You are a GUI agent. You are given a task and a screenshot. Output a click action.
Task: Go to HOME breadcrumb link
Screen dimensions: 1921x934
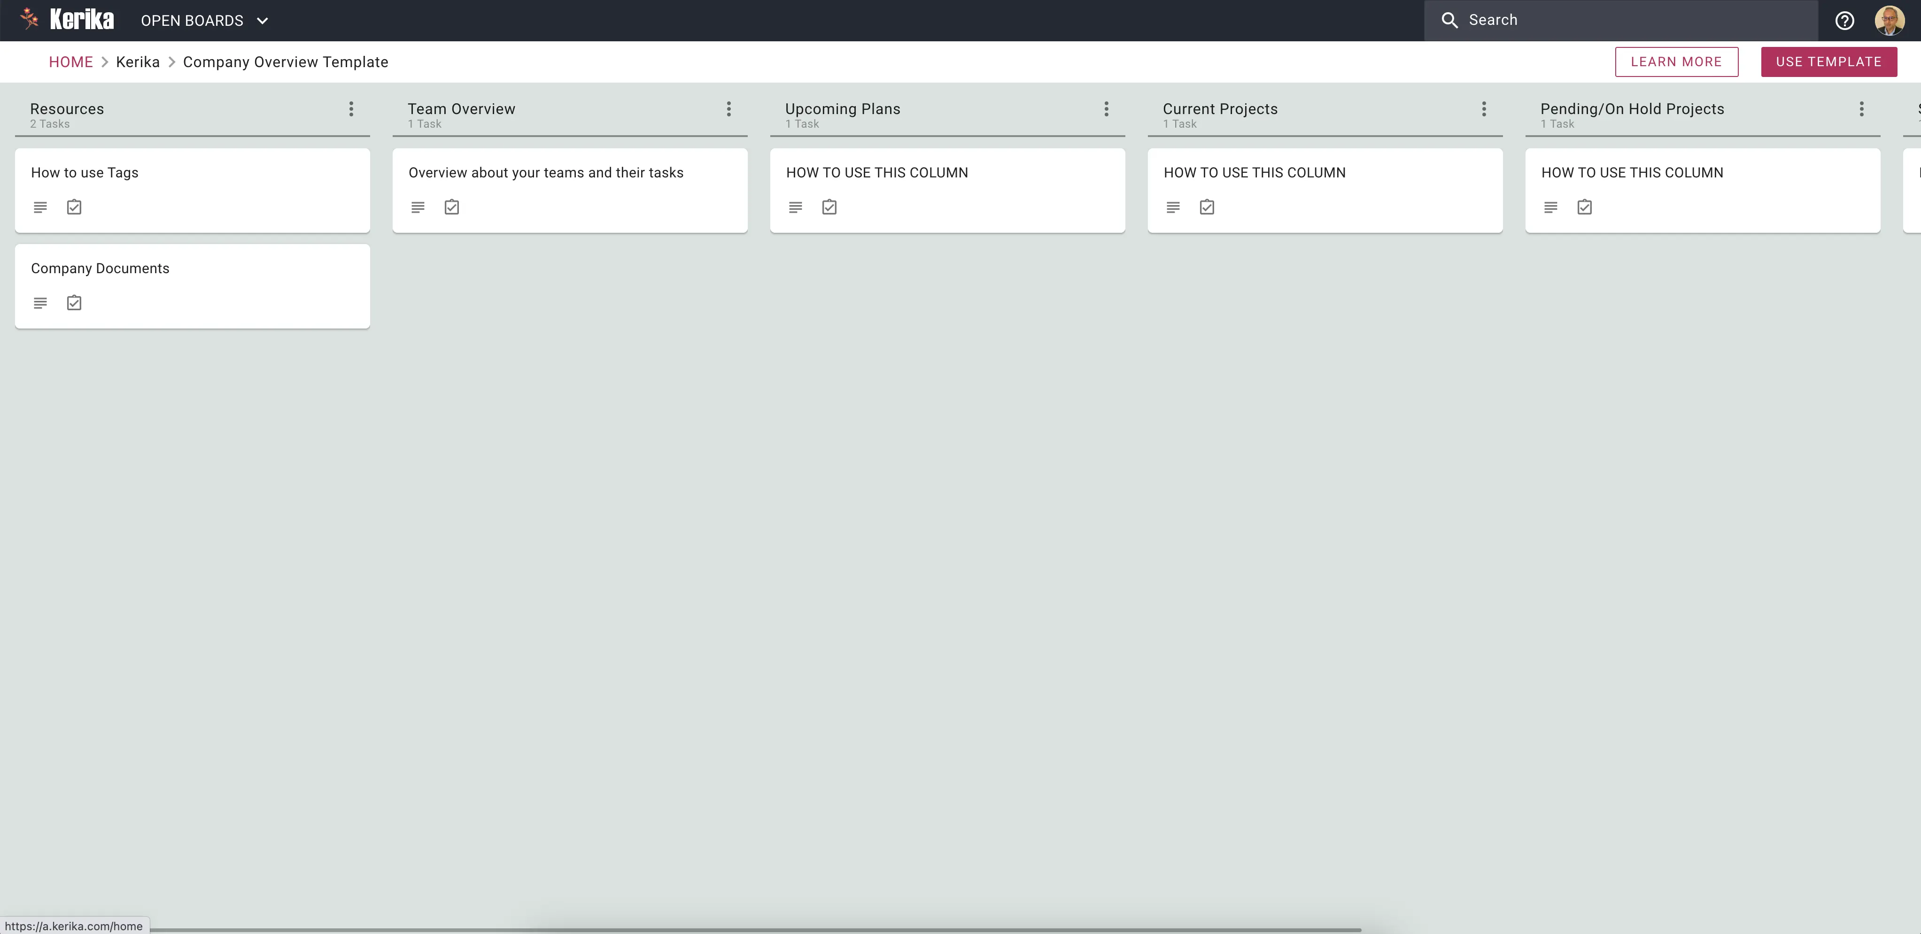71,62
